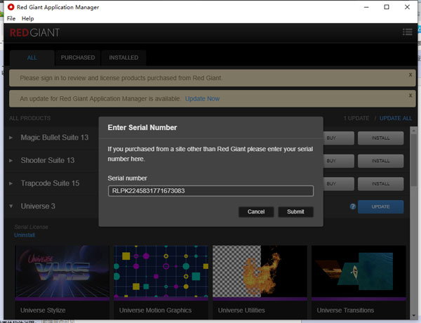This screenshot has height=323, width=421.
Task: Click the Shooter Suite 13 title
Action: 48,160
